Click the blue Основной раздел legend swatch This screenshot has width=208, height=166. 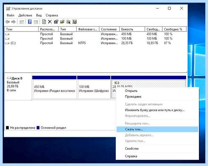tap(38, 128)
